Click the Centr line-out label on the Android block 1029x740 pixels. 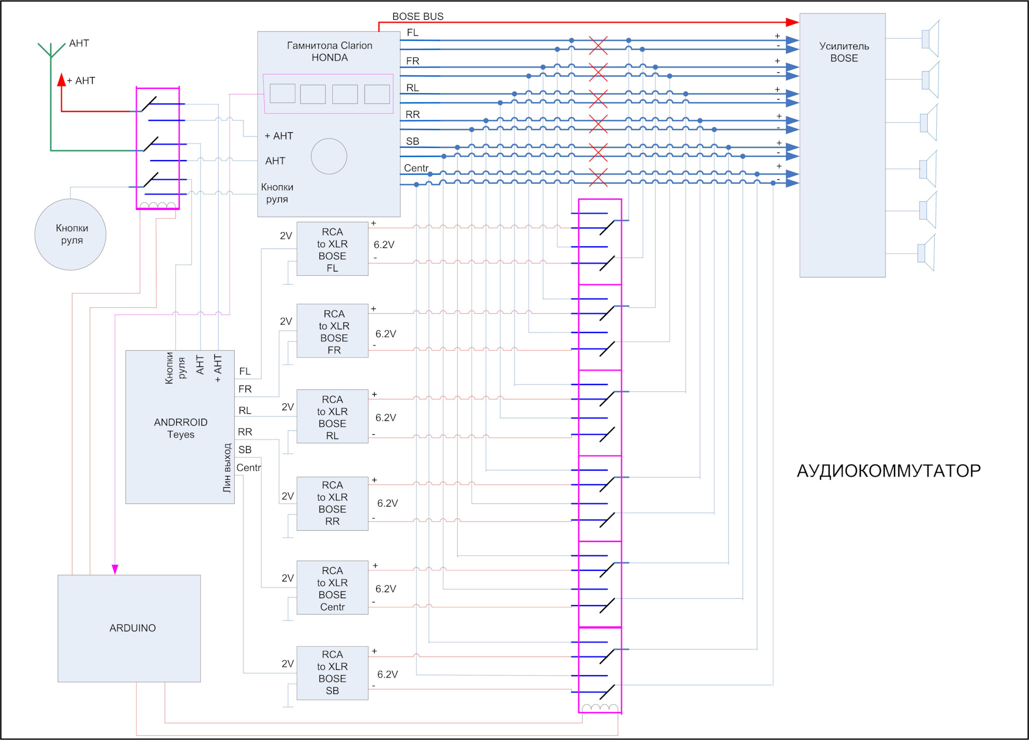[x=249, y=467]
